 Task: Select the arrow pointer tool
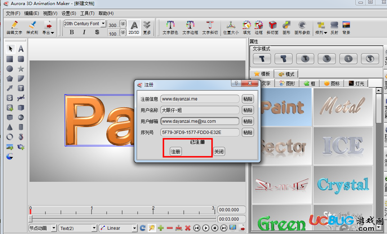[10, 49]
